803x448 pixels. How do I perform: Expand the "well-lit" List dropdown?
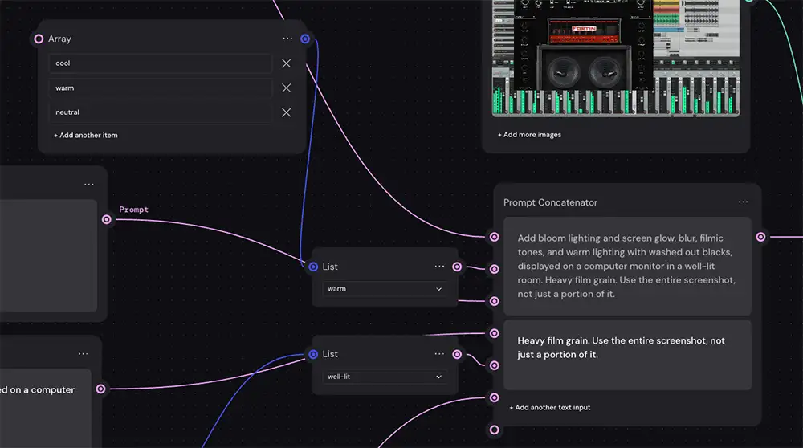click(384, 377)
